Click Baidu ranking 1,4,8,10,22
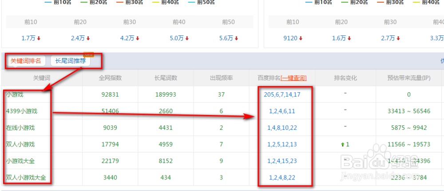Screen dimensions: 444x191 pos(282,128)
